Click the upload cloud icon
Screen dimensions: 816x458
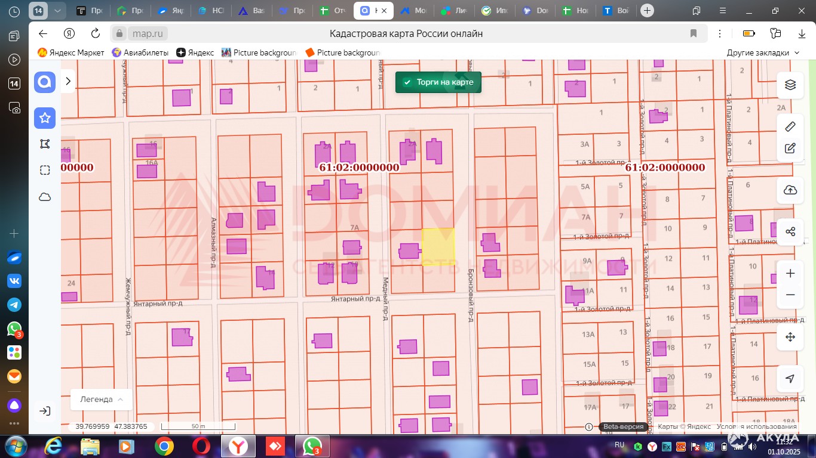coord(790,190)
